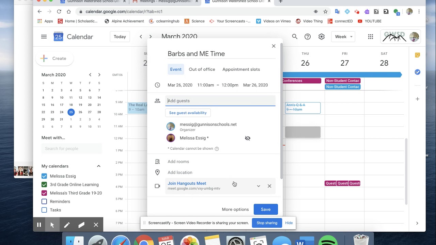This screenshot has height=245, width=436.
Task: Enable the Reminders calendar checkbox
Action: click(44, 202)
